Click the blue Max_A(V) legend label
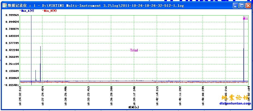 (x=27, y=11)
